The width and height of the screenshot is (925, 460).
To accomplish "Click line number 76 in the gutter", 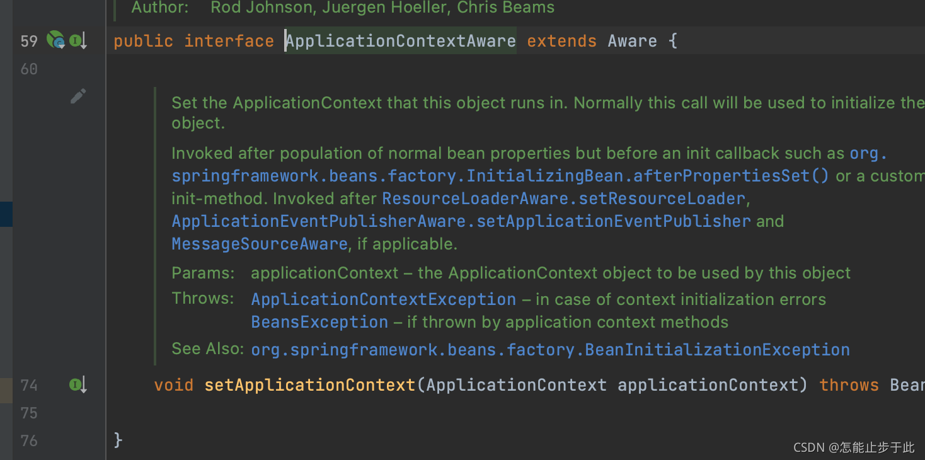I will (30, 440).
